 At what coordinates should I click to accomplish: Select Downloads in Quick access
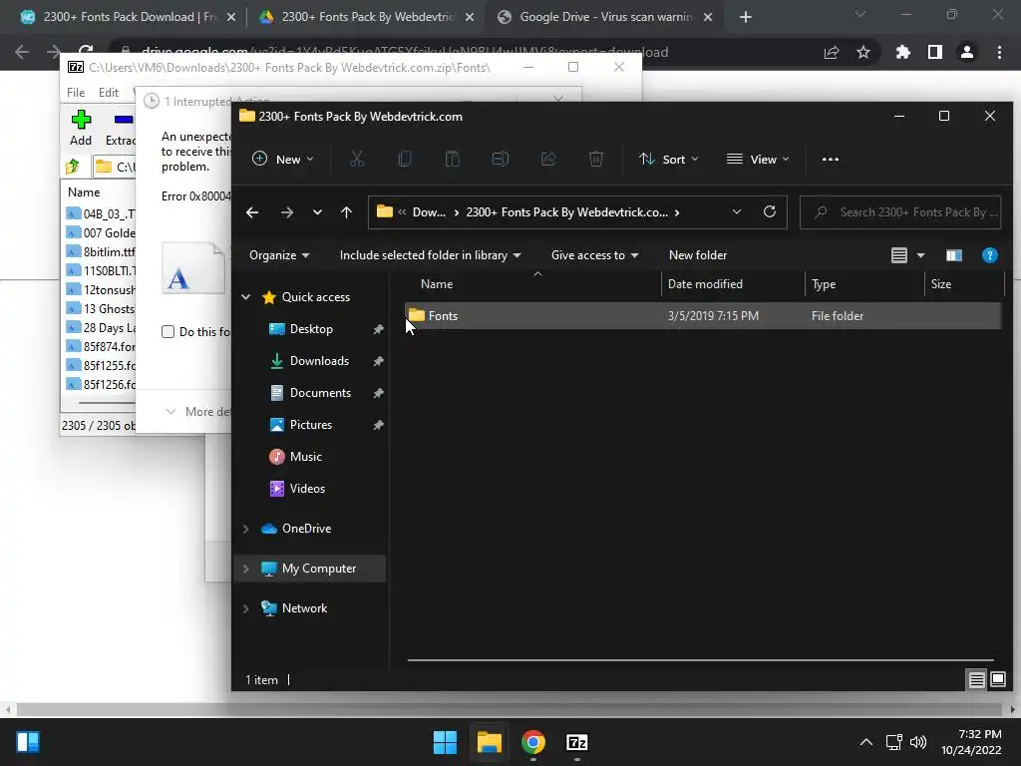tap(319, 361)
